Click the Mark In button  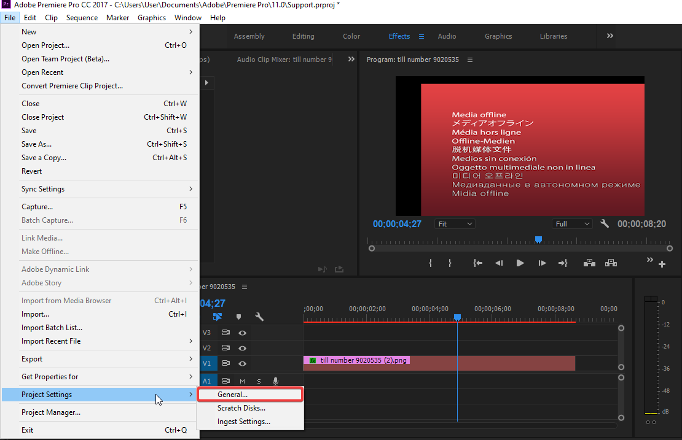[x=430, y=263]
